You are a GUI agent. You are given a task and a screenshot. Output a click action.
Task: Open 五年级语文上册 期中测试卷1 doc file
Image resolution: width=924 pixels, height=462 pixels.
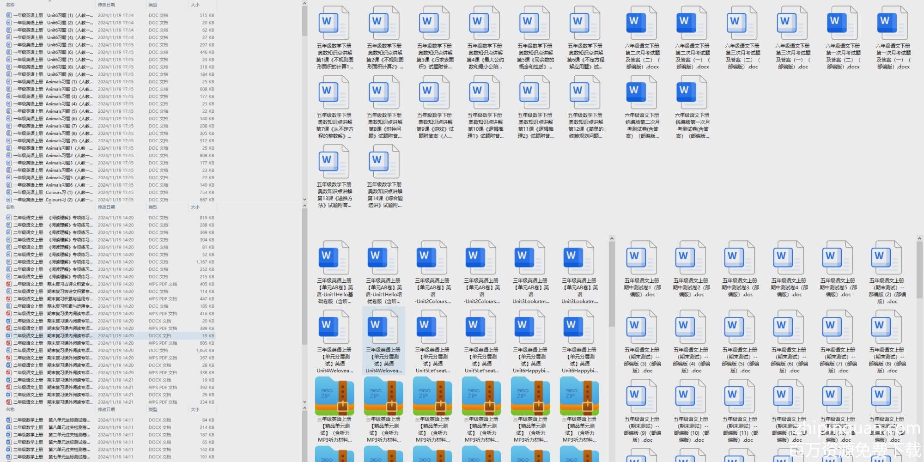pyautogui.click(x=642, y=259)
